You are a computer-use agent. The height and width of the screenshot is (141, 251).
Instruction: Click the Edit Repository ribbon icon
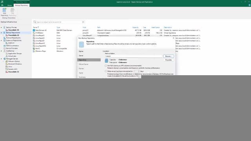pyautogui.click(x=13, y=12)
